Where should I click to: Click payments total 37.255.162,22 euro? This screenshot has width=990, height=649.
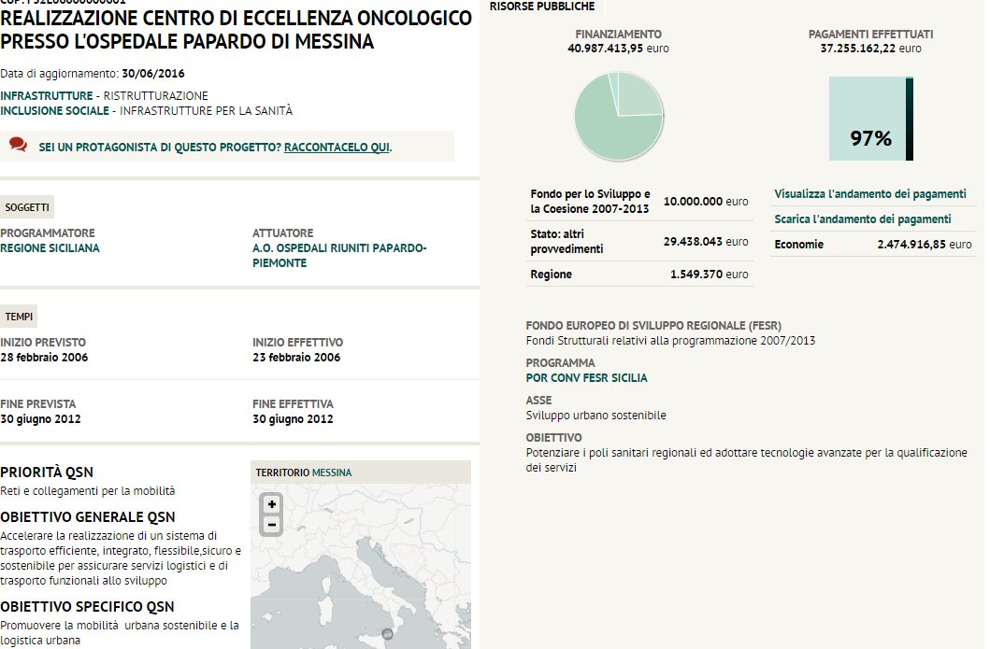point(870,48)
